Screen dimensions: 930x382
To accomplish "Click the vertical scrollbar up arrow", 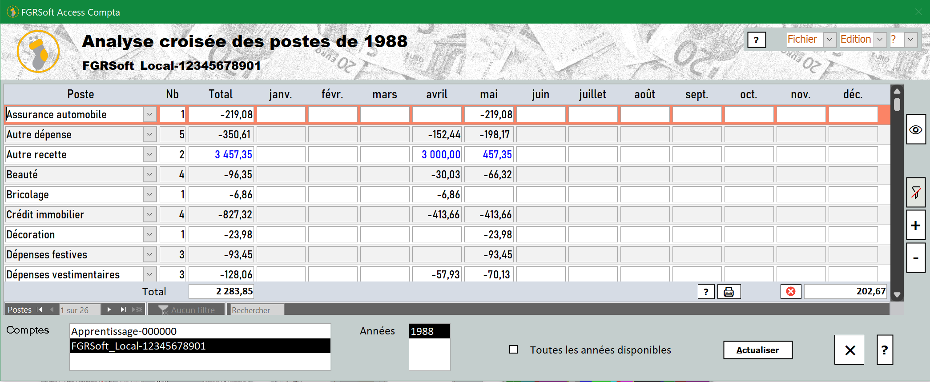I will click(897, 91).
